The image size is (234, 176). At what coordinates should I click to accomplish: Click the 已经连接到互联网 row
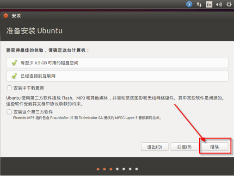(x=117, y=76)
